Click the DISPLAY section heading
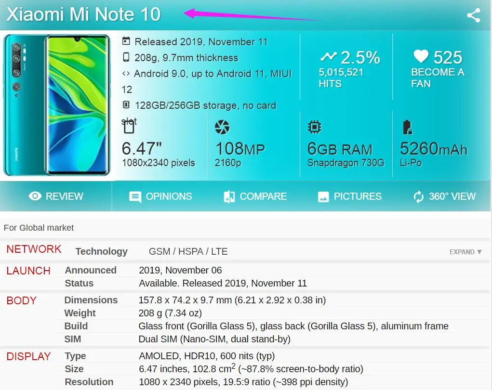 point(28,356)
